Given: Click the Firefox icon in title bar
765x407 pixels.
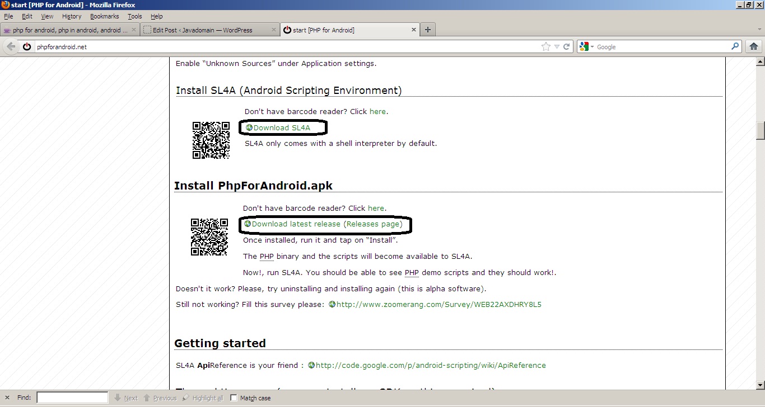Looking at the screenshot, I should click(5, 5).
